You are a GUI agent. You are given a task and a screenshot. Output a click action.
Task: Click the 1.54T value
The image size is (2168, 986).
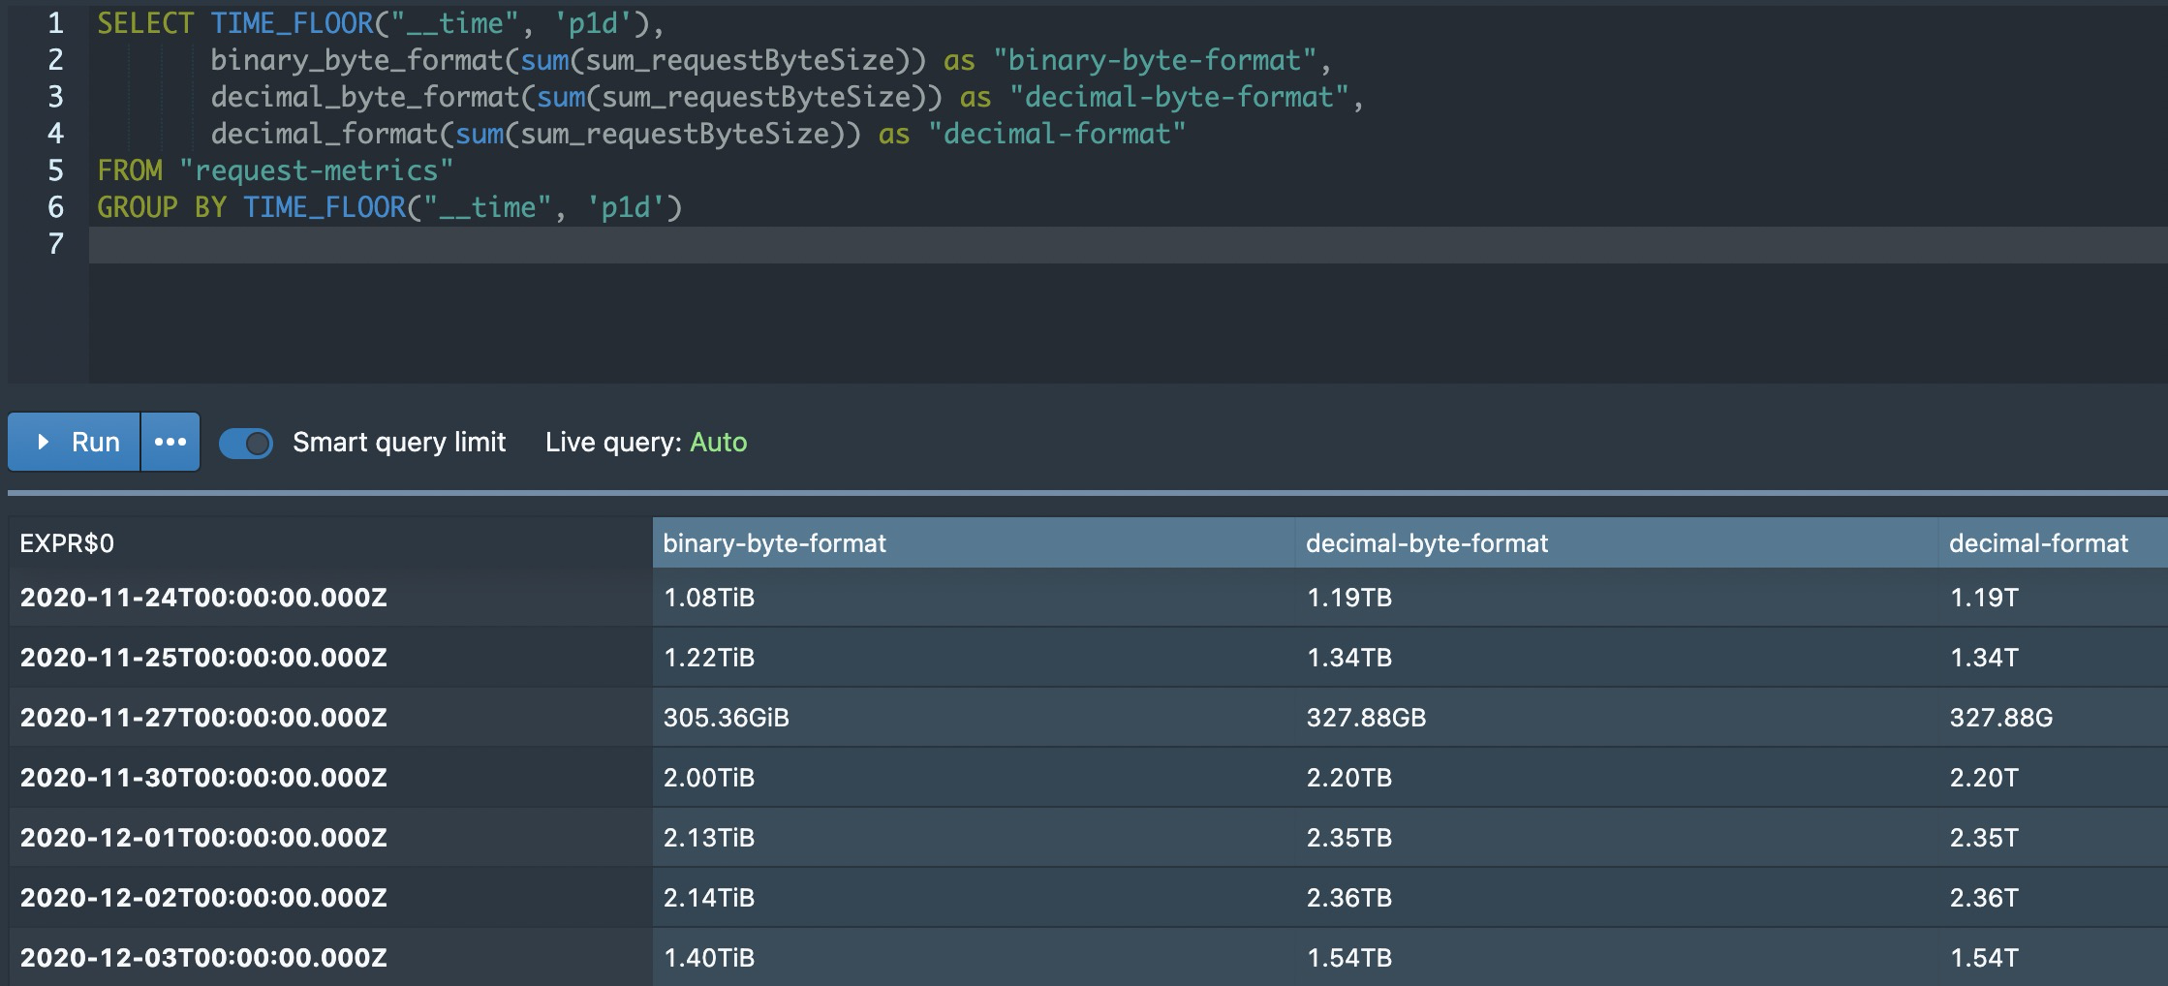tap(1985, 958)
